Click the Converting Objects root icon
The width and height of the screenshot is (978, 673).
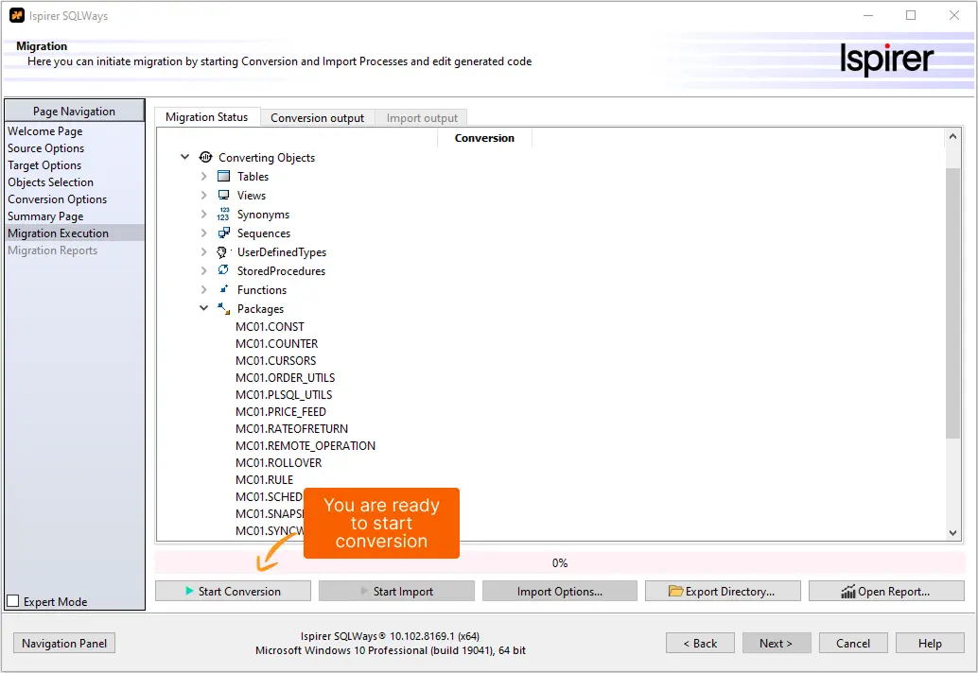tap(205, 158)
